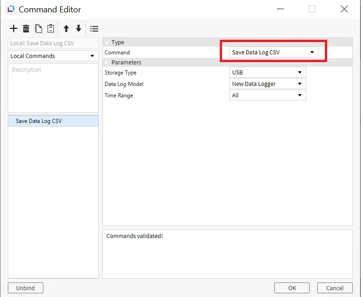Viewport: 361px width, 297px height.
Task: Open the Time Range dropdown
Action: (x=267, y=95)
